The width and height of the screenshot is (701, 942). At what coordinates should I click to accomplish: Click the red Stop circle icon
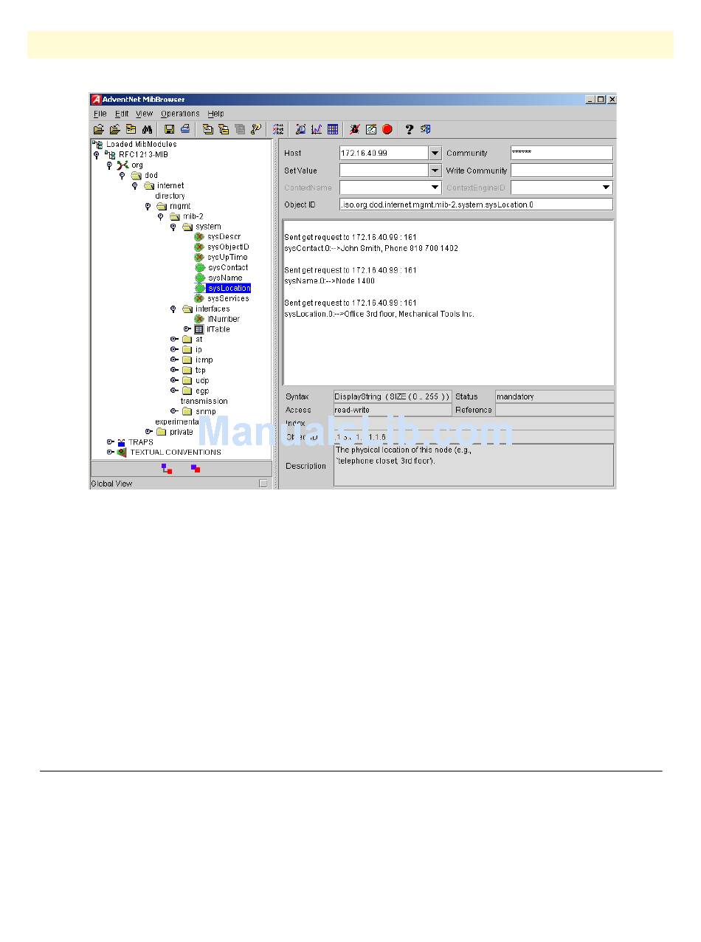387,129
